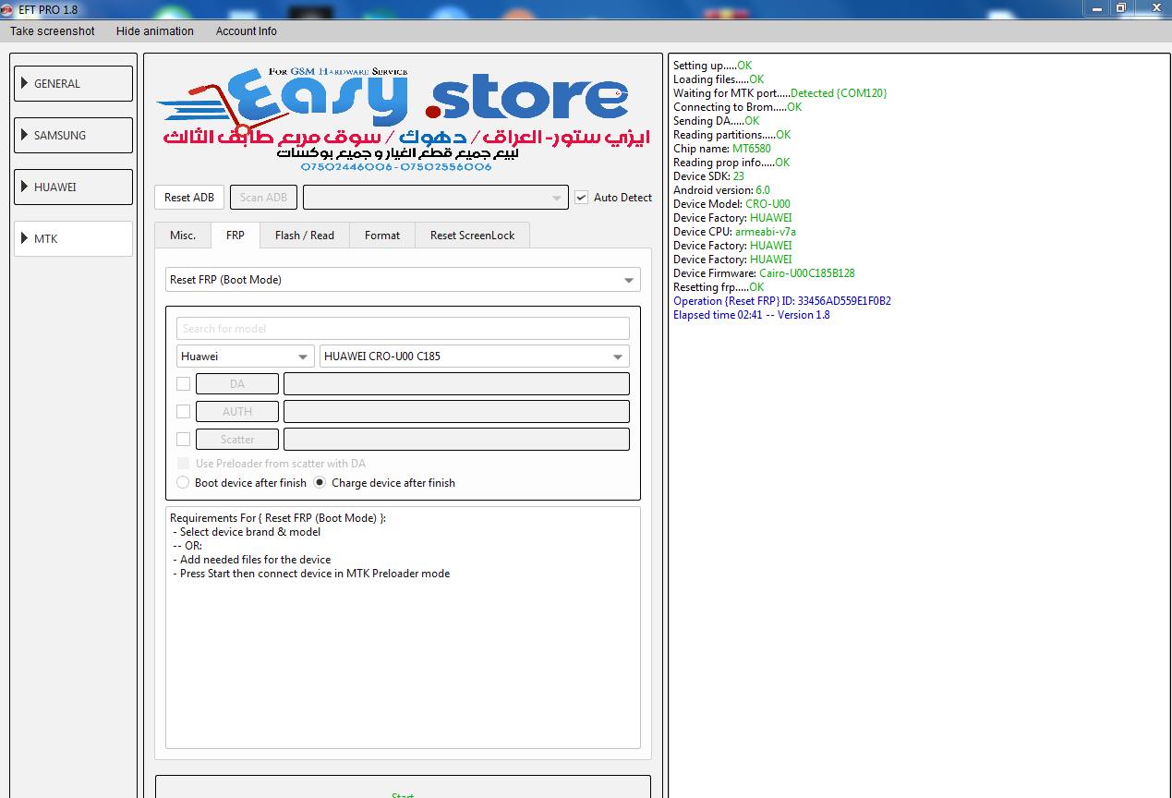Screen dimensions: 1172x798
Task: Expand the GENERAL section arrow
Action: 24,83
